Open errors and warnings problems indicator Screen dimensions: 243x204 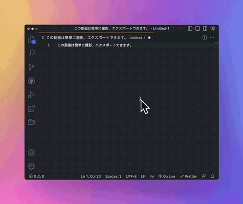36,176
